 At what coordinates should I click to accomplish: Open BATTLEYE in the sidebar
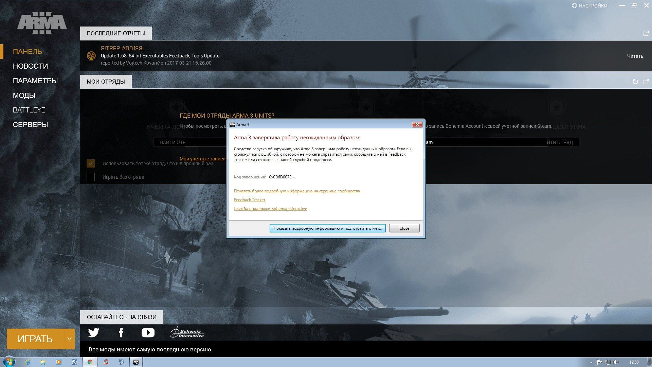pyautogui.click(x=29, y=110)
